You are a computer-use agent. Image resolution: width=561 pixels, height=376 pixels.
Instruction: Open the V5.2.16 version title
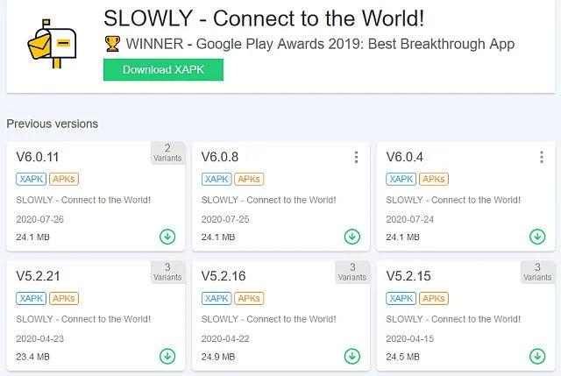[224, 276]
